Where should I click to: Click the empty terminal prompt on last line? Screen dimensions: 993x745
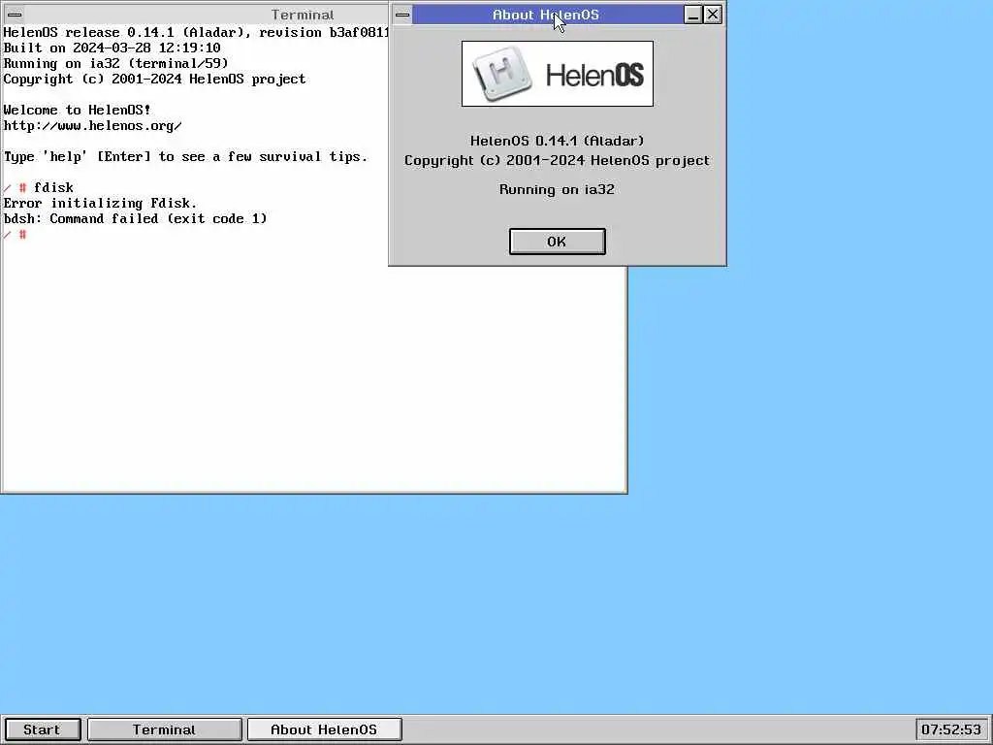(x=16, y=235)
